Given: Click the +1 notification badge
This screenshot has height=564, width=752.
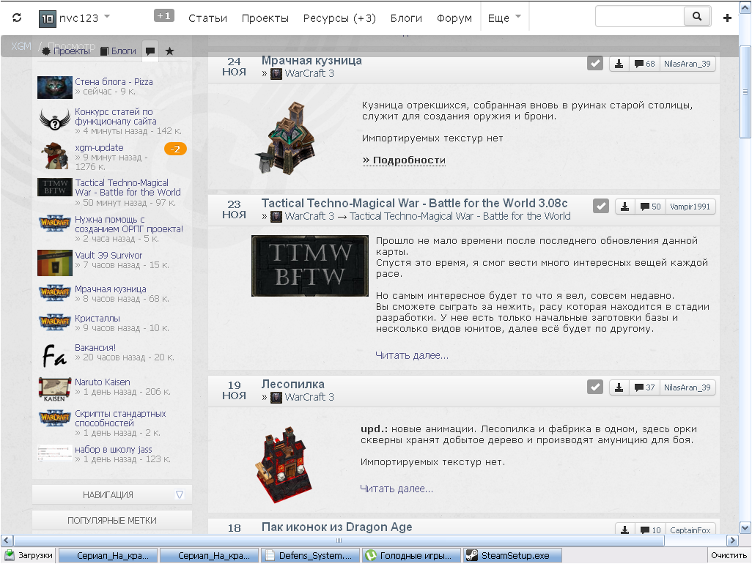Looking at the screenshot, I should click(x=164, y=16).
